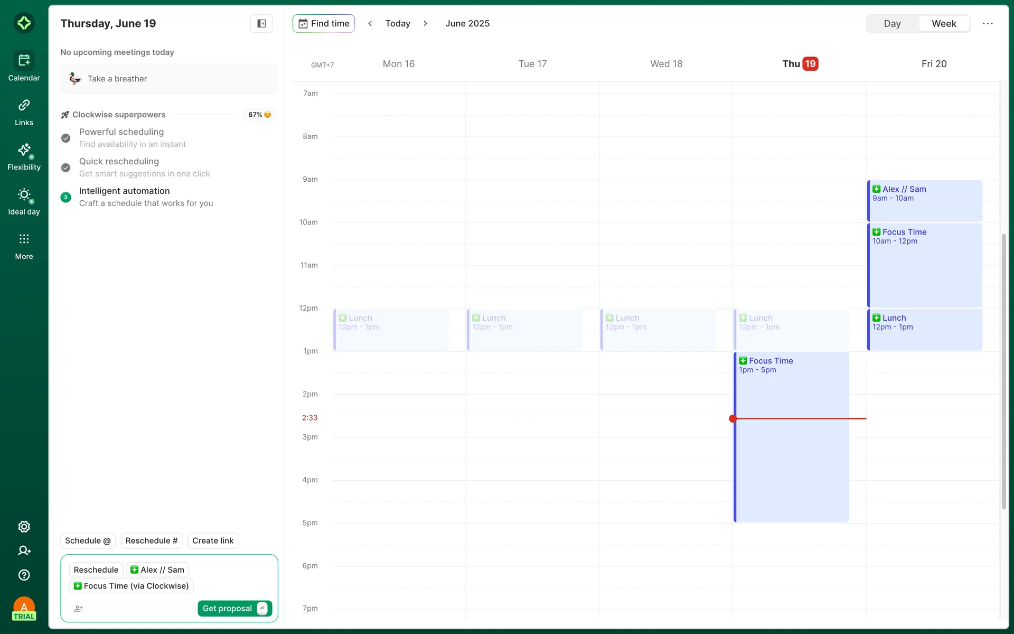
Task: Go to previous week with left chevron
Action: pyautogui.click(x=370, y=23)
